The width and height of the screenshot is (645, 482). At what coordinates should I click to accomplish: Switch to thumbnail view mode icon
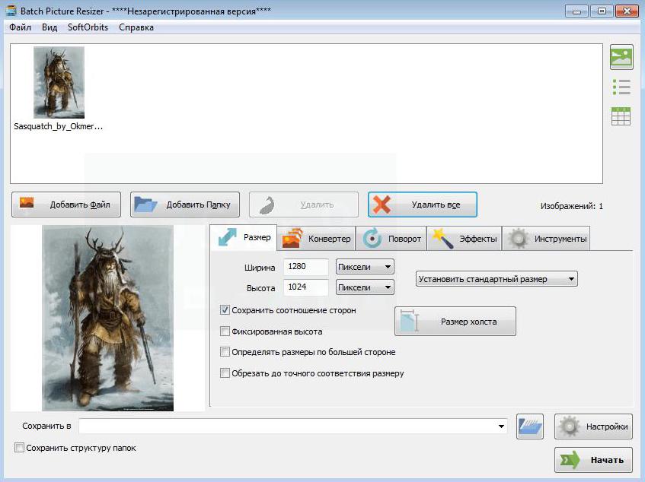click(x=621, y=57)
